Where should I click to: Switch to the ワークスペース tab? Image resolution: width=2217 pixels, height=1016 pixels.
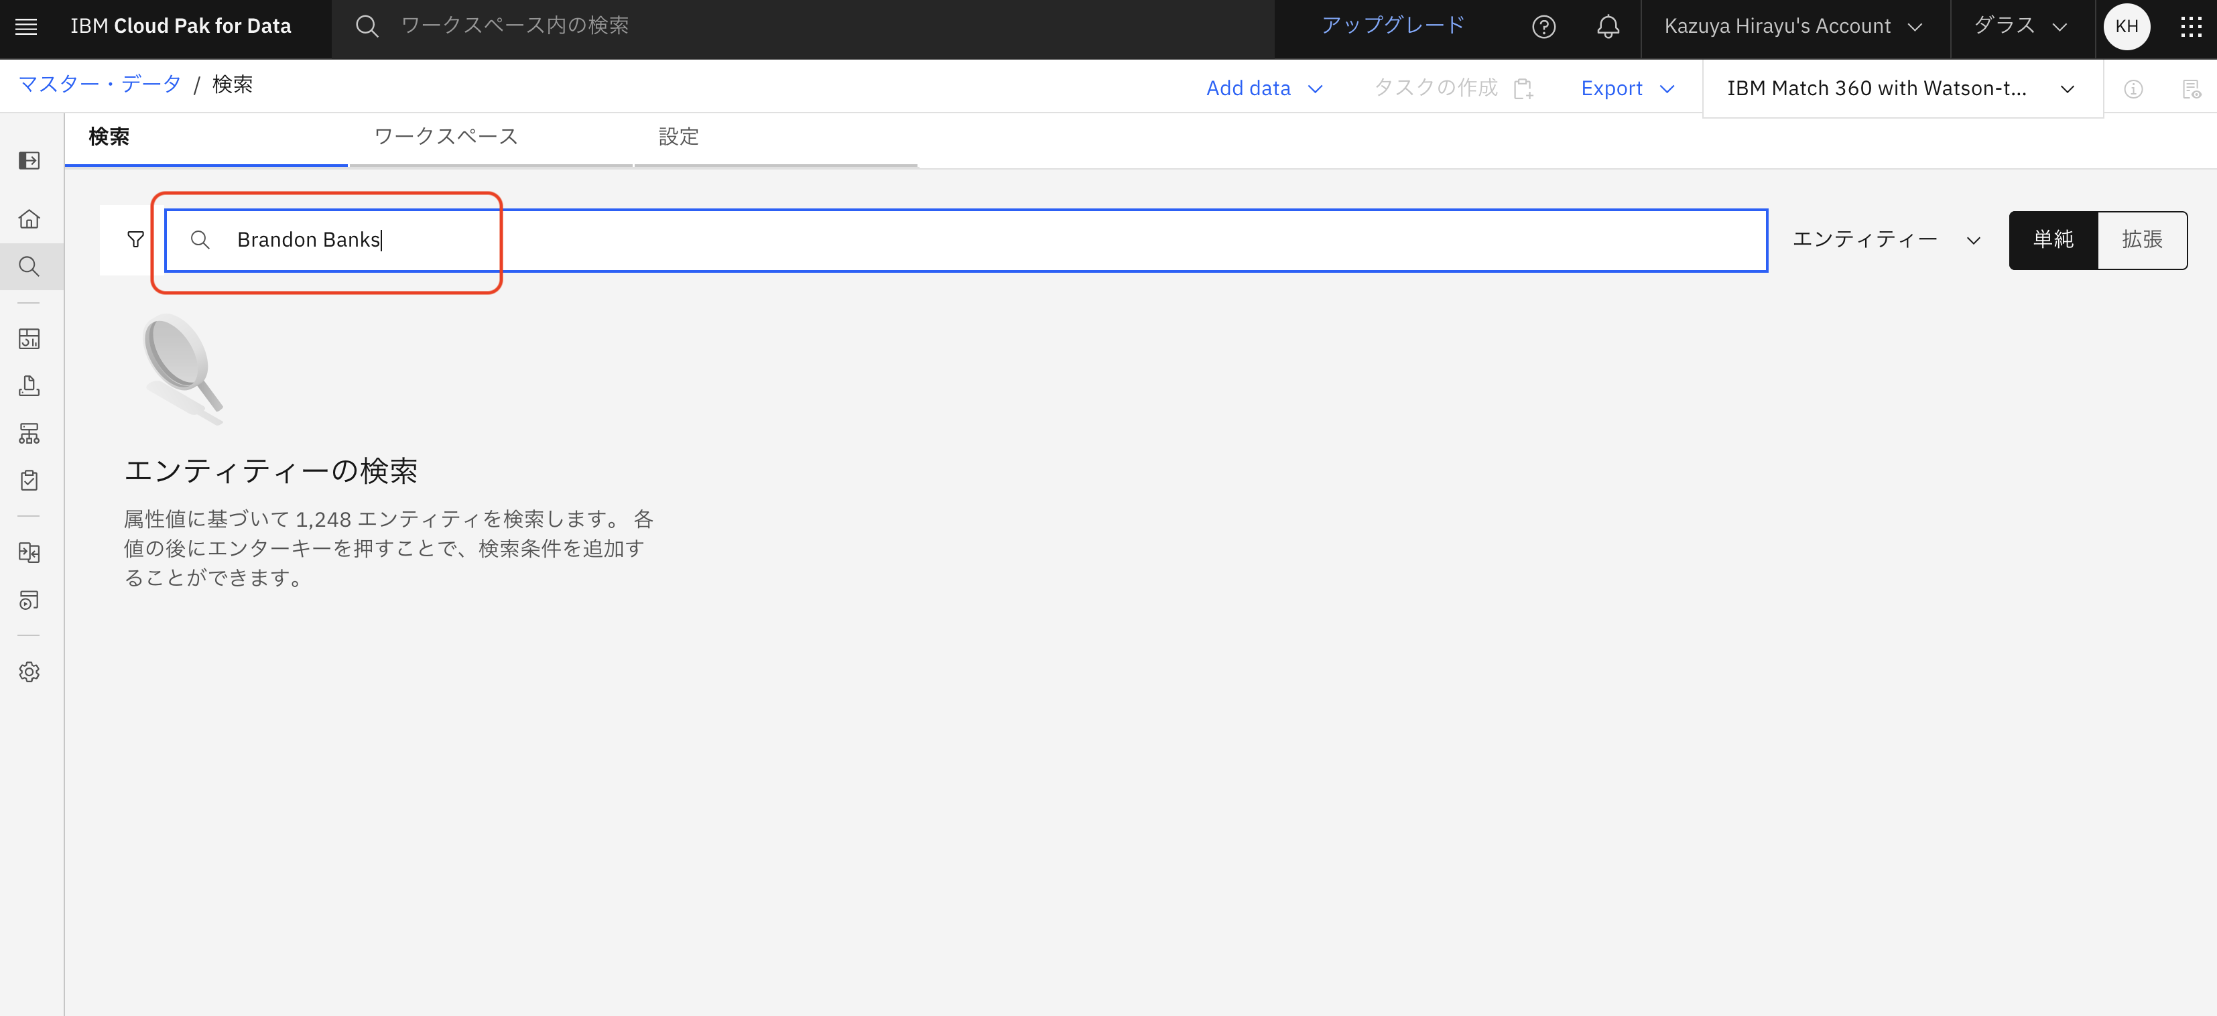point(444,137)
